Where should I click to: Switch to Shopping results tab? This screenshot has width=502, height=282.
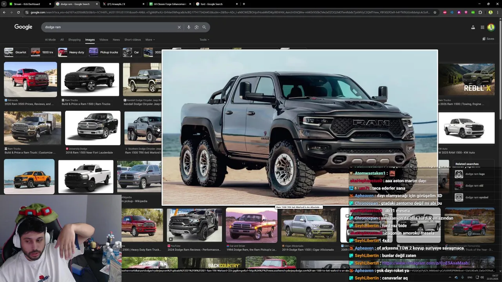point(74,40)
